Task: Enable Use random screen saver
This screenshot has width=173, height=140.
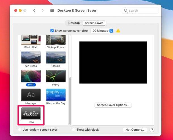Action: (20, 129)
